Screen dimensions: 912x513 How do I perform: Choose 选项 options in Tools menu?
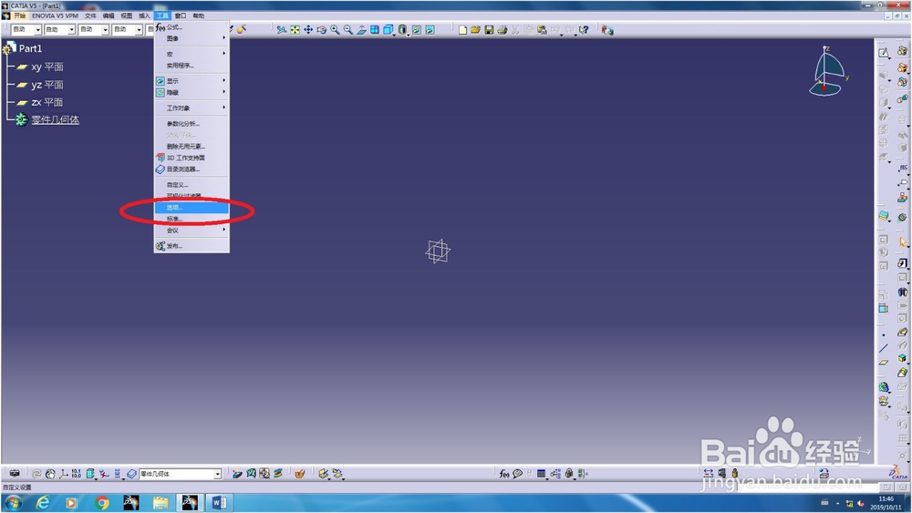pyautogui.click(x=192, y=208)
